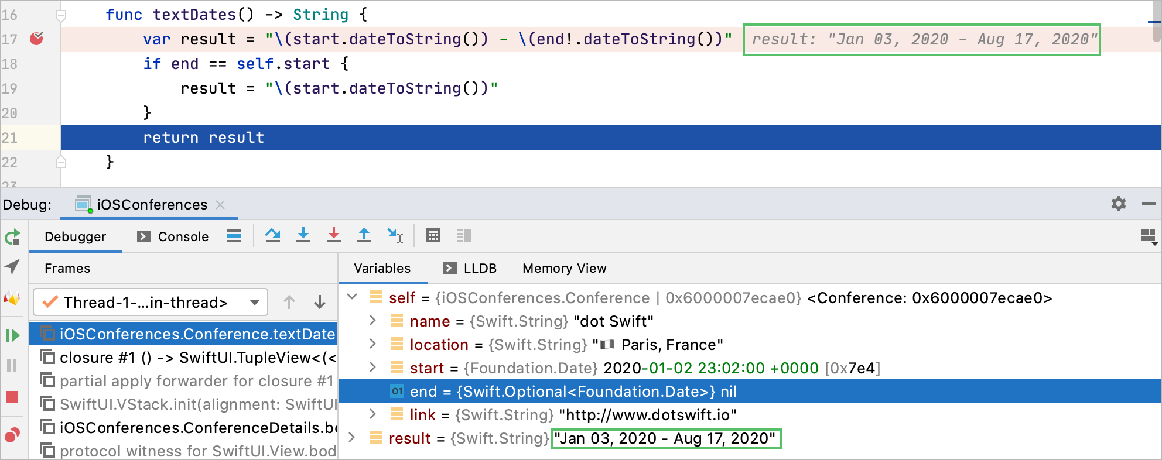Expand the start date variable

pyautogui.click(x=372, y=367)
